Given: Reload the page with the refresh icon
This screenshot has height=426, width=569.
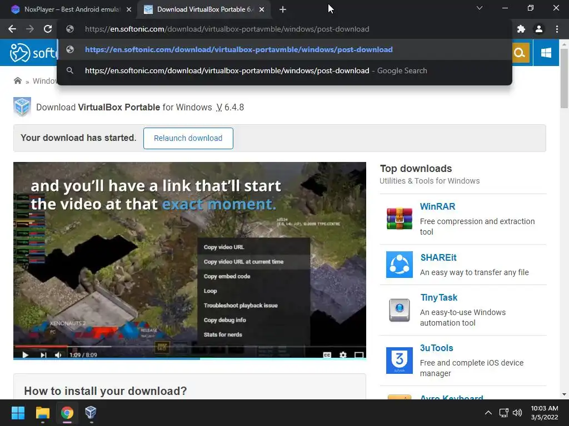Looking at the screenshot, I should point(48,29).
